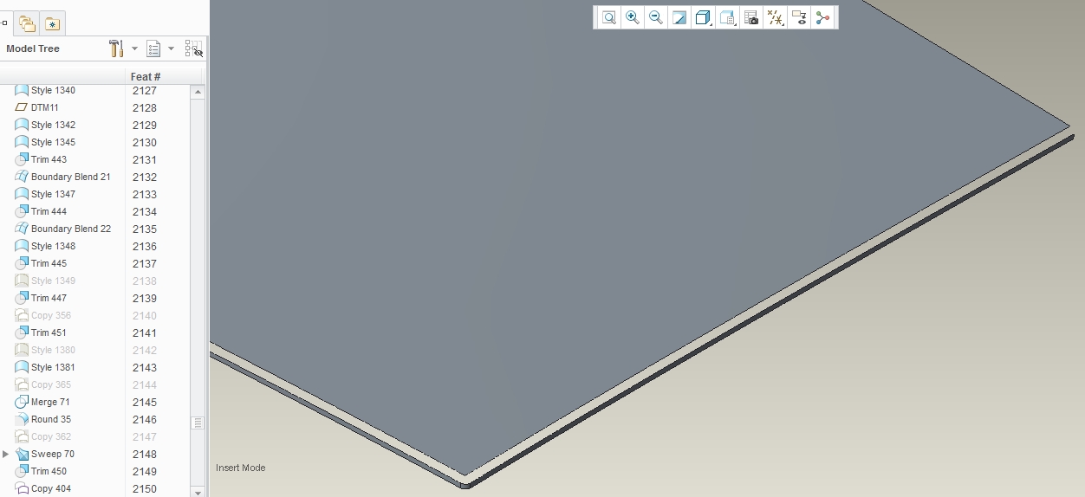Click the Trim 444 feature icon

(22, 211)
